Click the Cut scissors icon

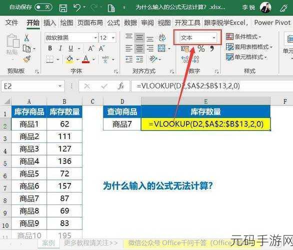point(26,37)
